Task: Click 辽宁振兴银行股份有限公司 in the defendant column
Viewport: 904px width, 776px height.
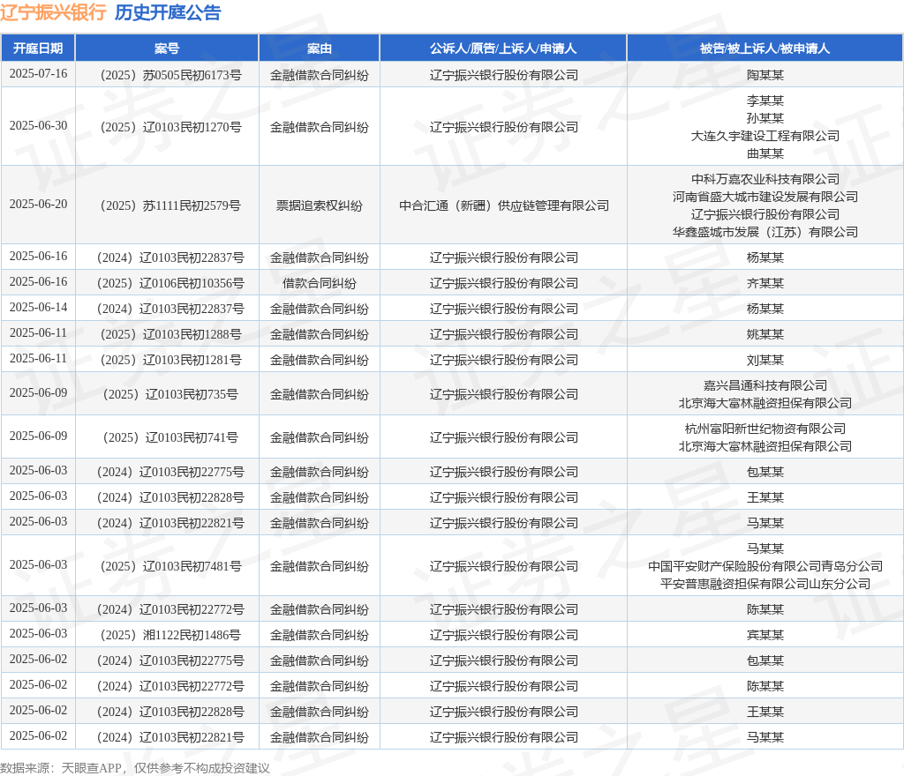Action: 765,215
